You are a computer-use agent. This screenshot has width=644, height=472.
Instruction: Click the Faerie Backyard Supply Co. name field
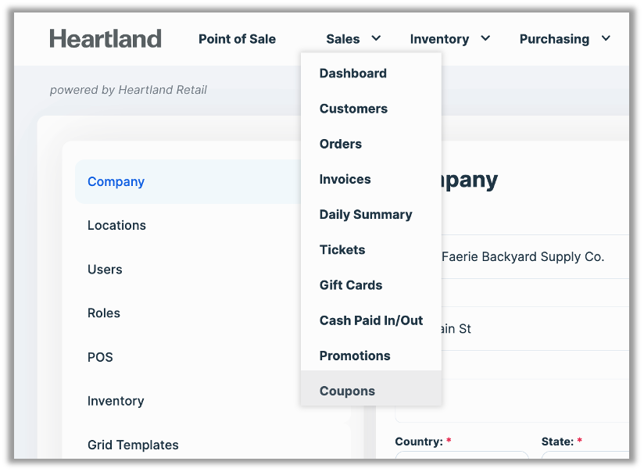tap(531, 257)
